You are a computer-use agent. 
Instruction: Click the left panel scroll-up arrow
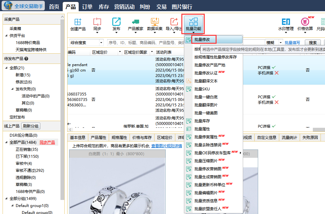pyautogui.click(x=62, y=17)
